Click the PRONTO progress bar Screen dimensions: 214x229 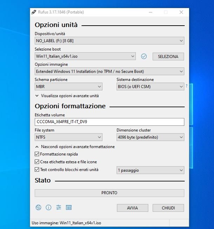(109, 193)
